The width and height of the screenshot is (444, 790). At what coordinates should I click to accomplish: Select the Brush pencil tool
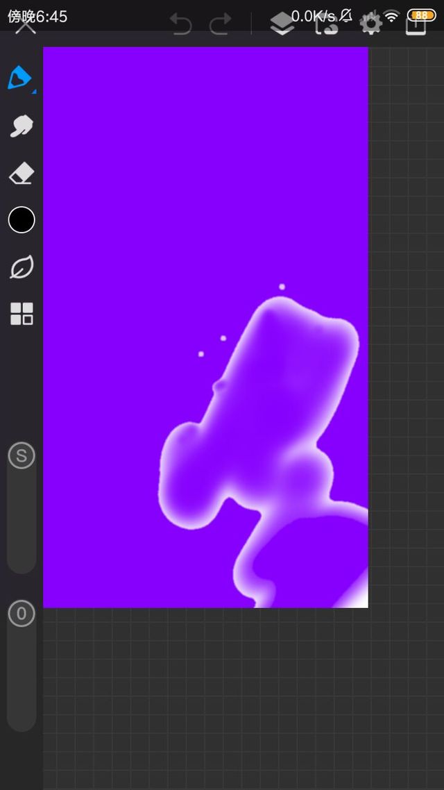(20, 78)
